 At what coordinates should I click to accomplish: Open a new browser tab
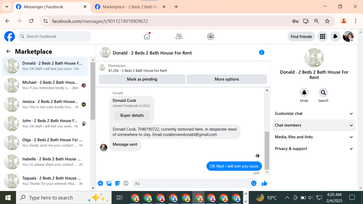point(176,7)
